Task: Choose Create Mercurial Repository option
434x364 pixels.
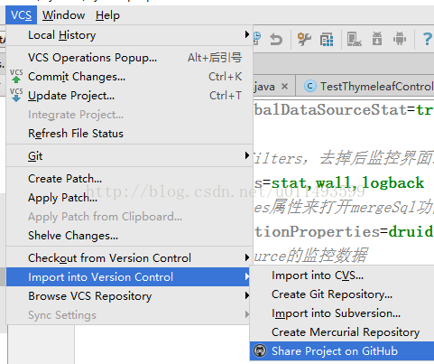Action: [x=342, y=332]
